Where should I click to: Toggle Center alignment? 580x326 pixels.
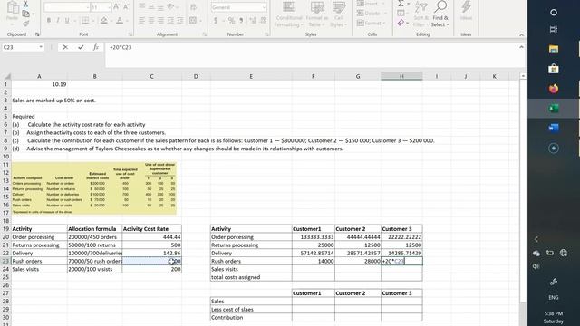[x=151, y=21]
